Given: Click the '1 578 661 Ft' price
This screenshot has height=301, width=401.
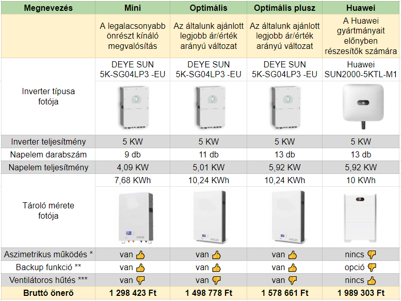Looking at the screenshot, I should (x=285, y=293).
